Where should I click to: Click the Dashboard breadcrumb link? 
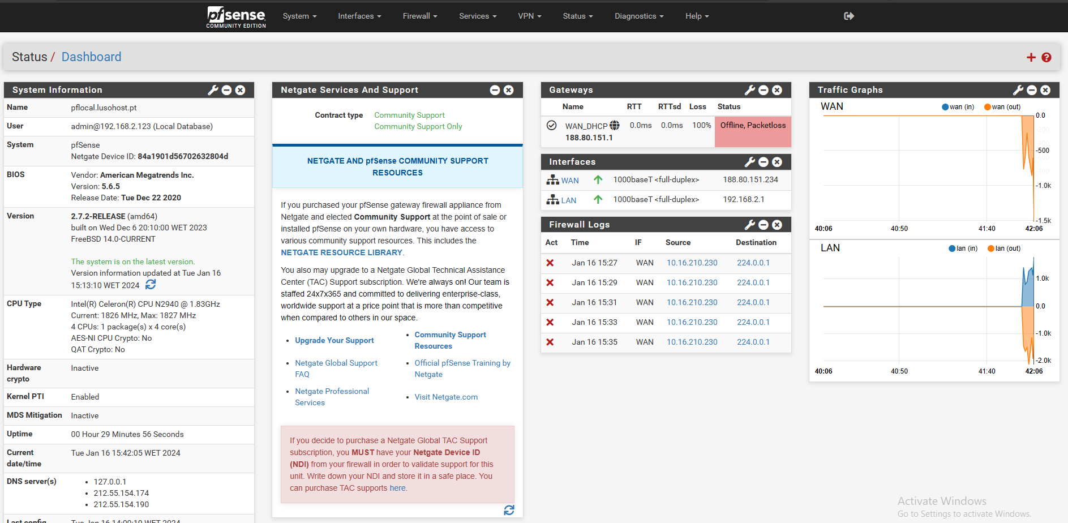pyautogui.click(x=91, y=57)
